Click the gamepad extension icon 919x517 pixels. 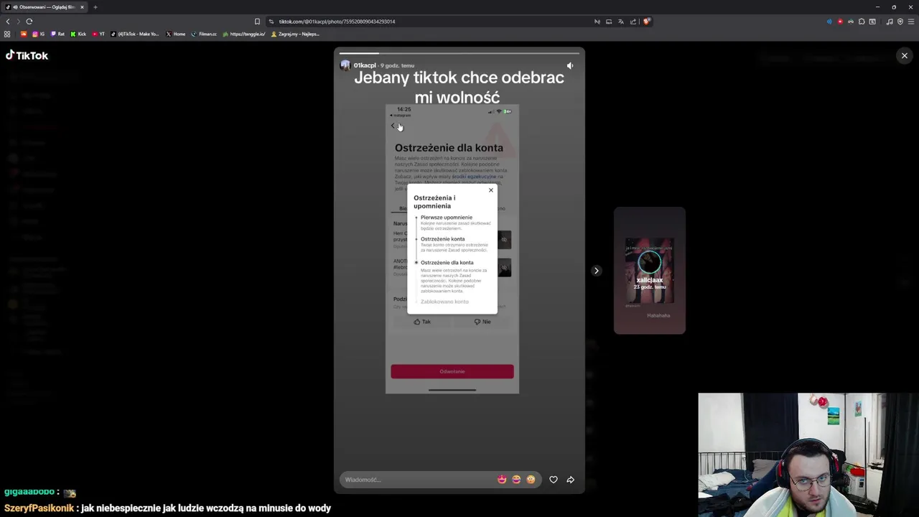[851, 22]
